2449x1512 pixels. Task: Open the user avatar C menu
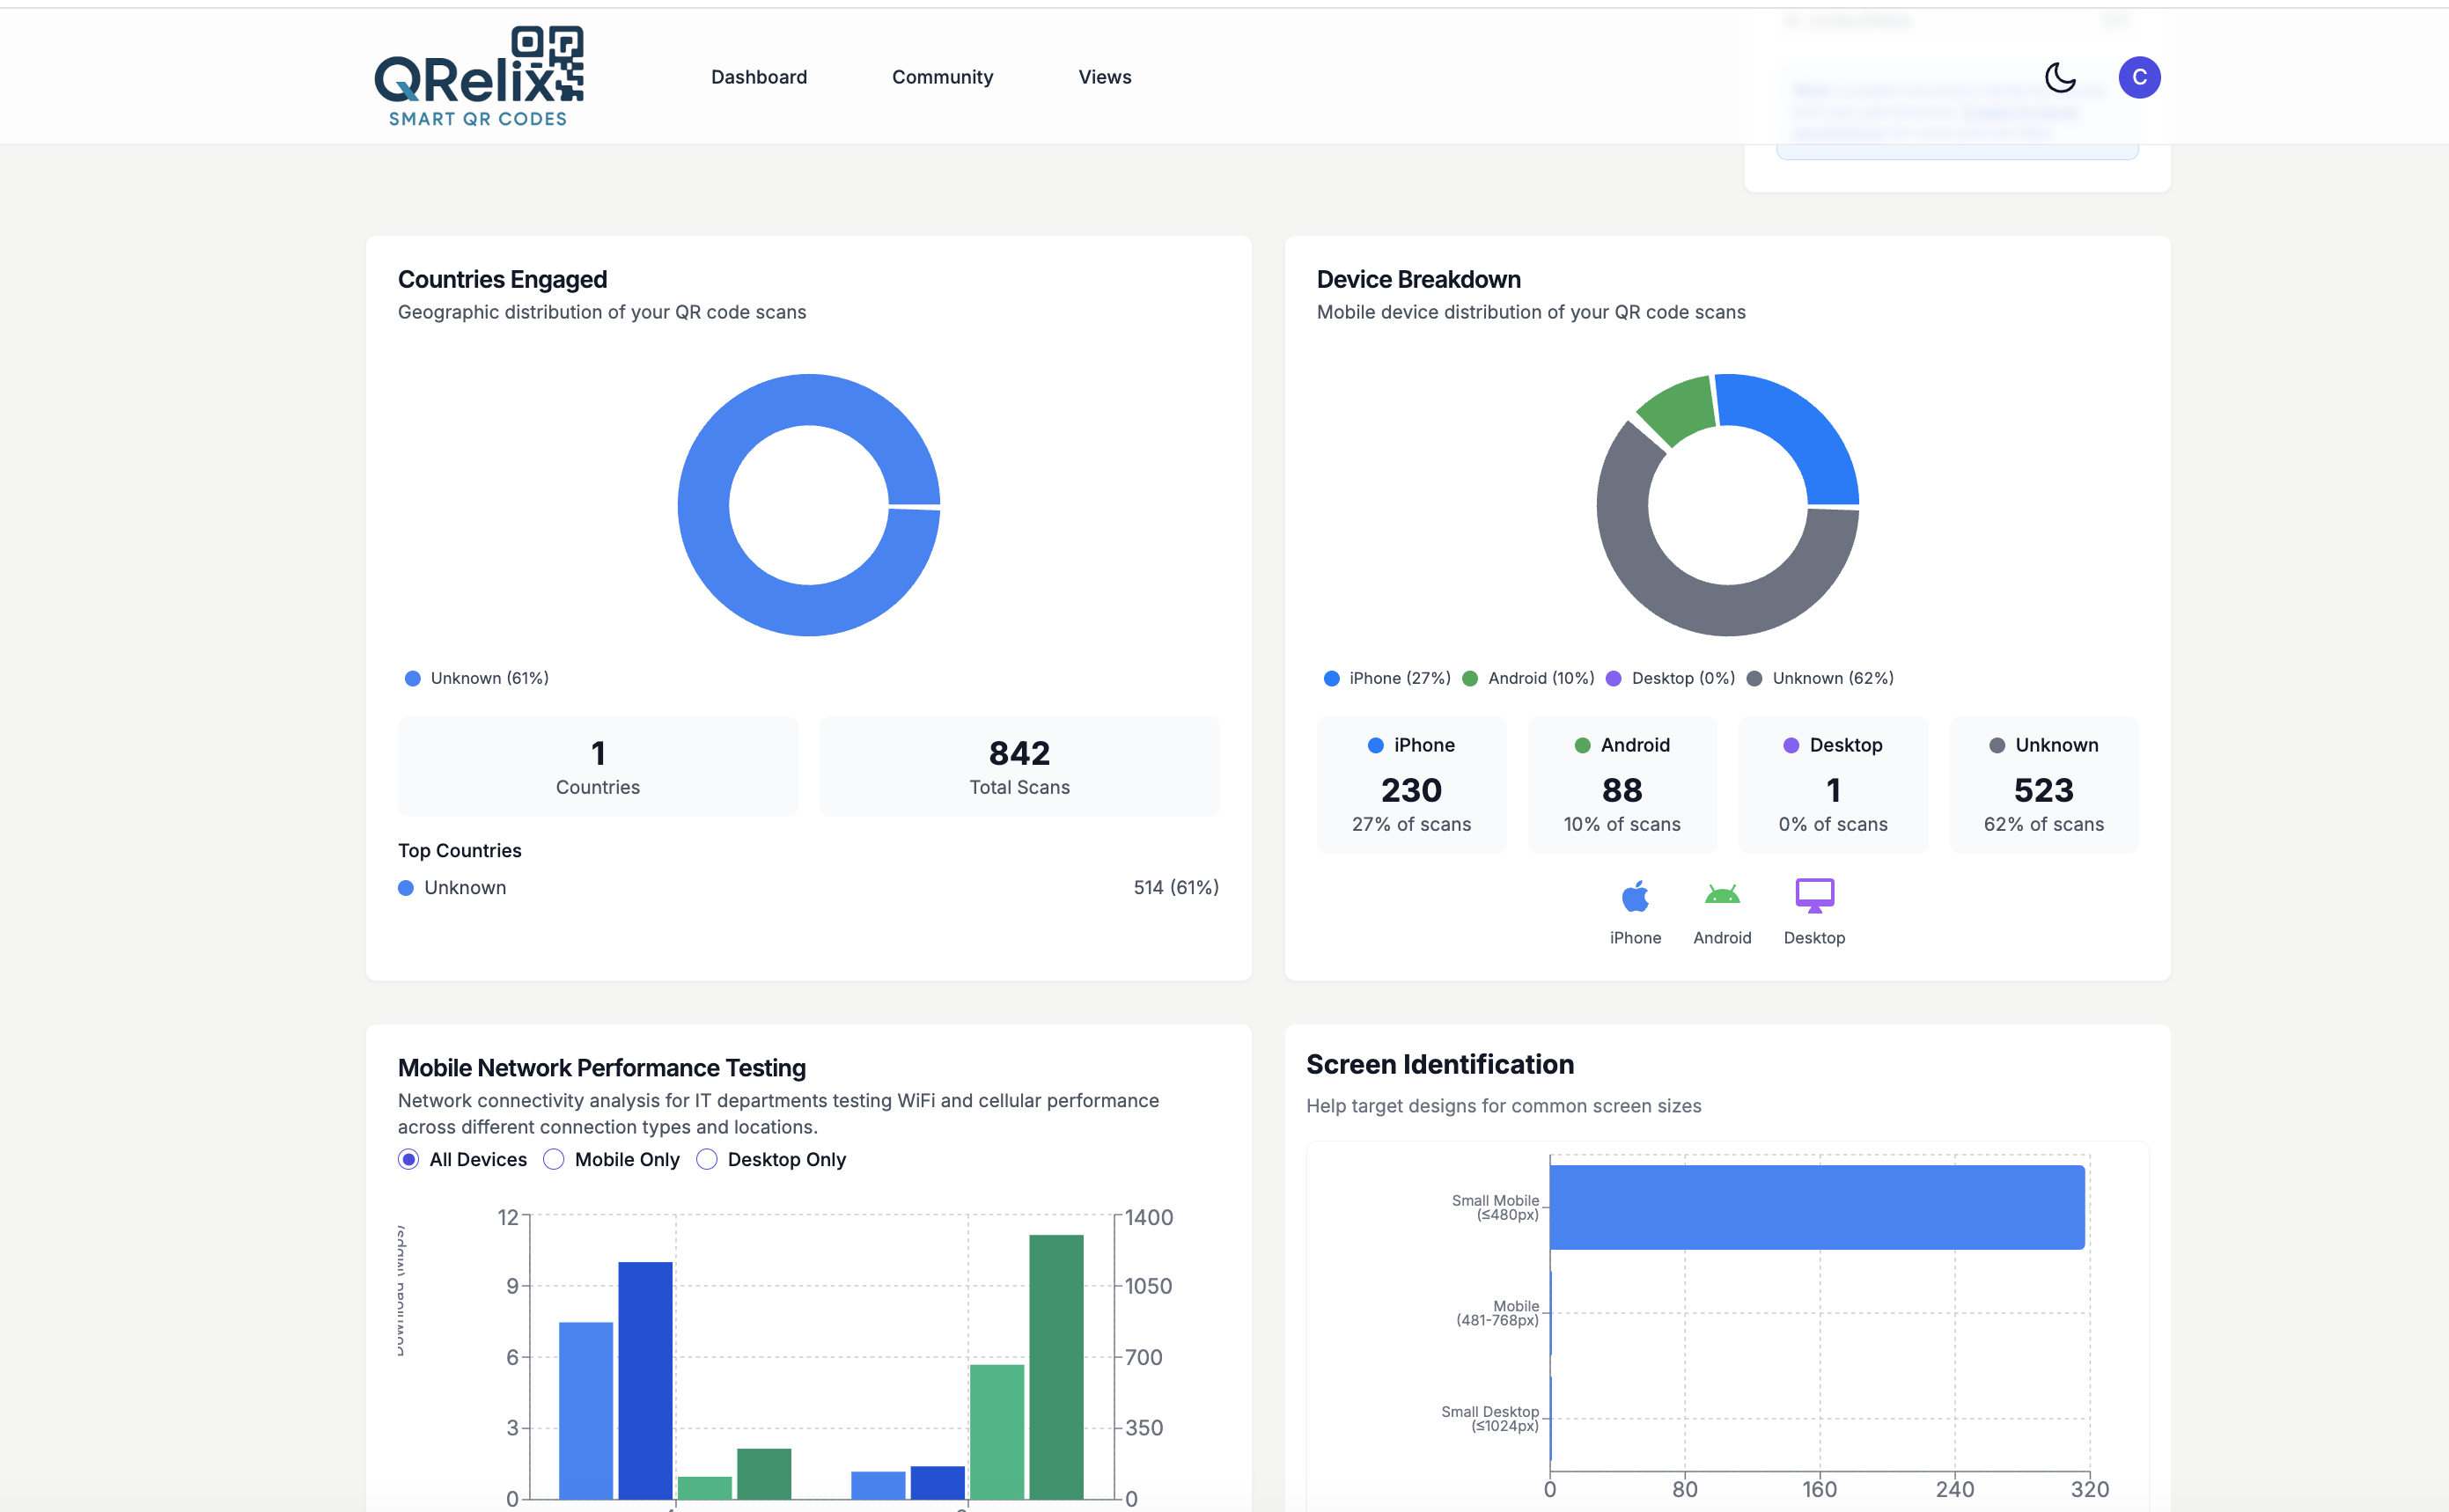pos(2139,77)
